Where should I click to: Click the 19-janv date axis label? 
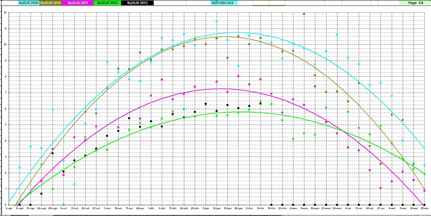[228, 208]
